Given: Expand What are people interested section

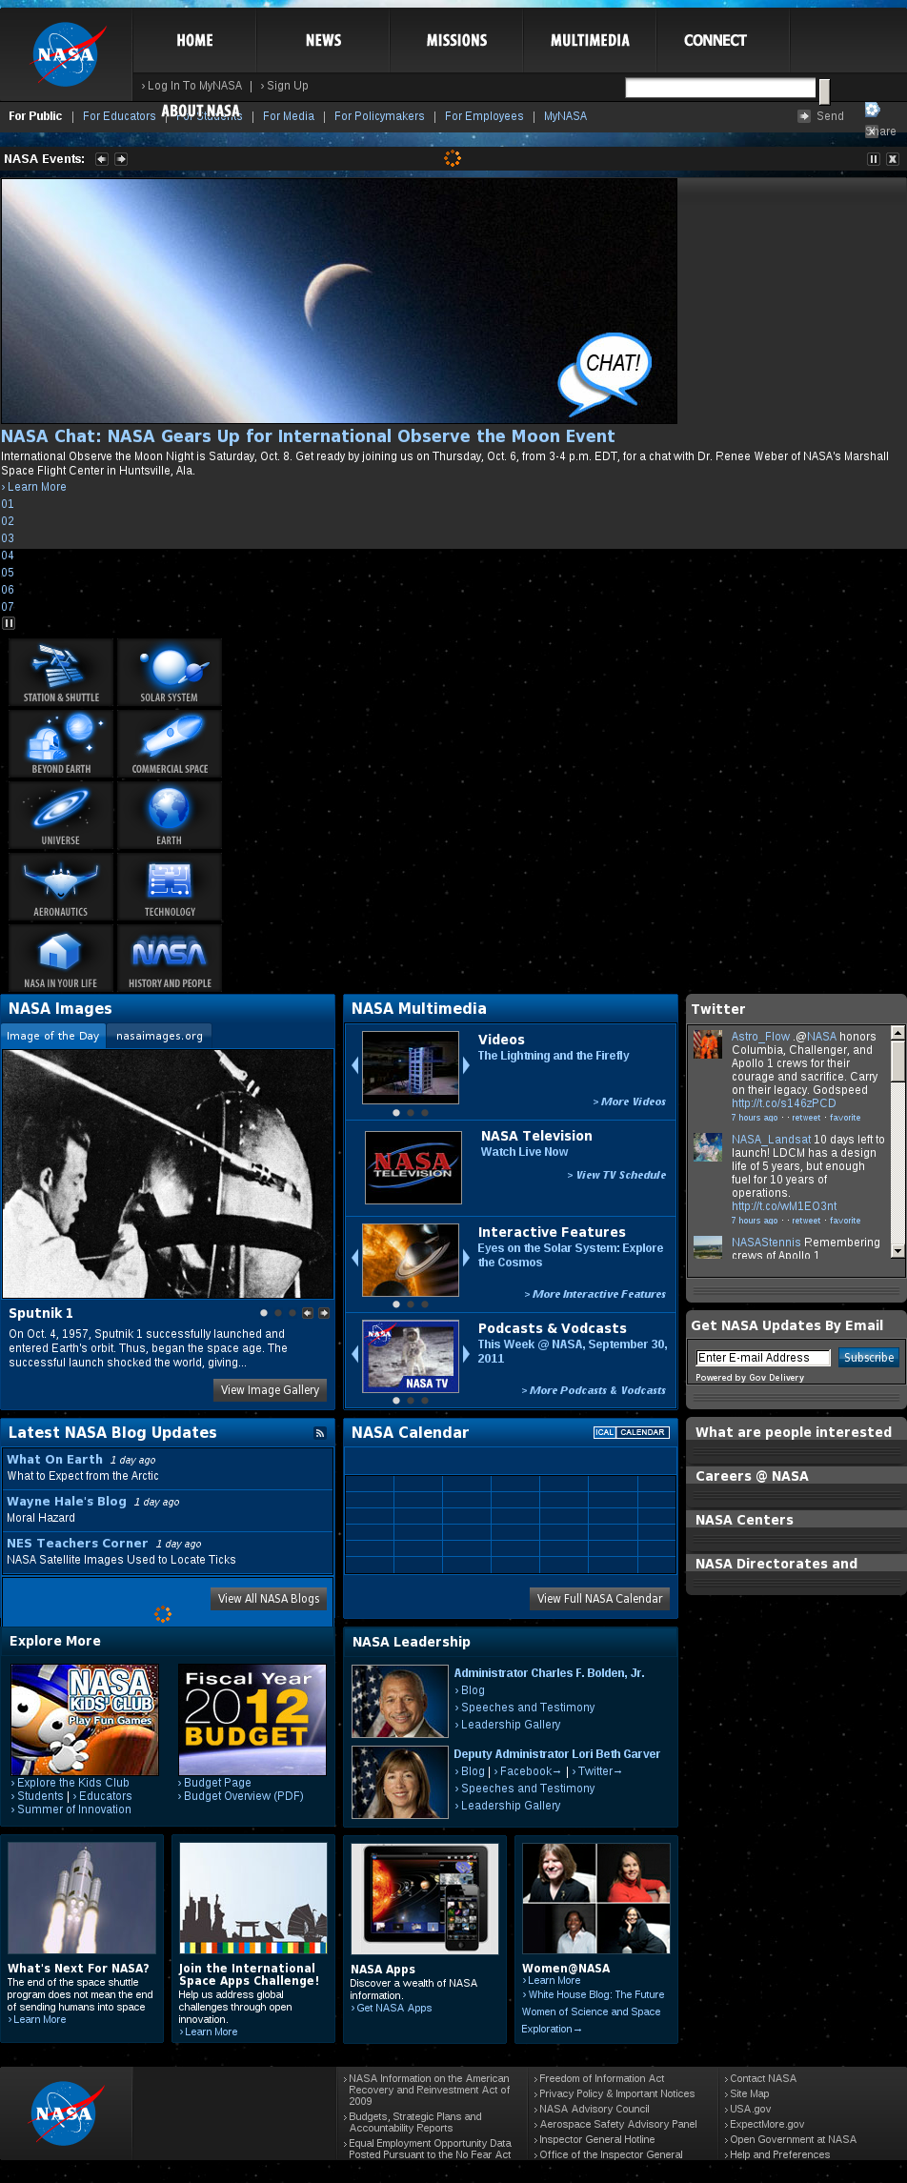Looking at the screenshot, I should click(796, 1432).
